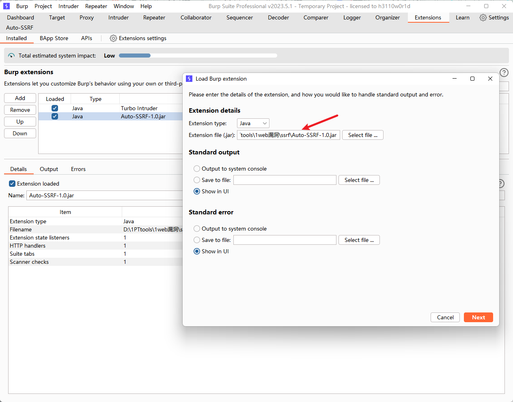Click the HTTP handlers row
The height and width of the screenshot is (402, 513).
pyautogui.click(x=95, y=246)
